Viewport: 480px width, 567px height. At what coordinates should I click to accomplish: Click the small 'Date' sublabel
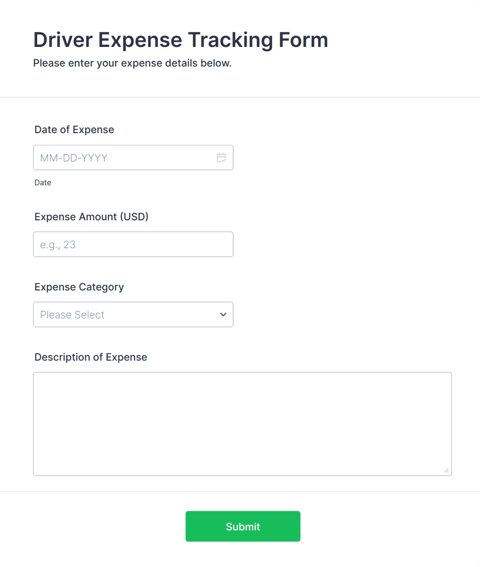click(x=43, y=183)
